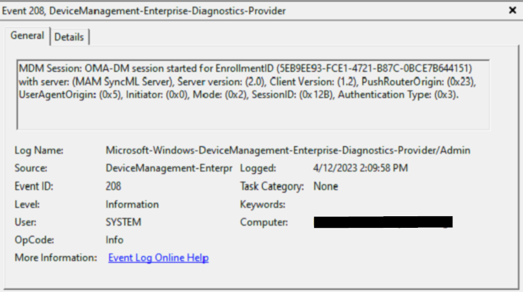Click the Log Name label
Viewport: 523px width, 292px height.
tap(39, 150)
